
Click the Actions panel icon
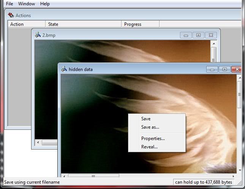(x=11, y=15)
